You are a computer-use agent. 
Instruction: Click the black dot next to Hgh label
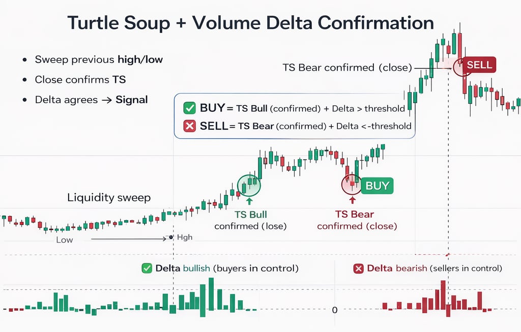click(x=170, y=237)
